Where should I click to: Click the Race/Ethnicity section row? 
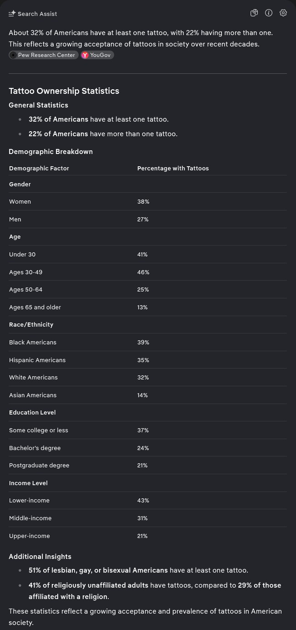[31, 324]
